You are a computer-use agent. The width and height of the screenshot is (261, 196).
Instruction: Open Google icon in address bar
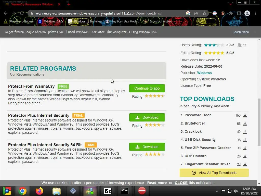188,13
